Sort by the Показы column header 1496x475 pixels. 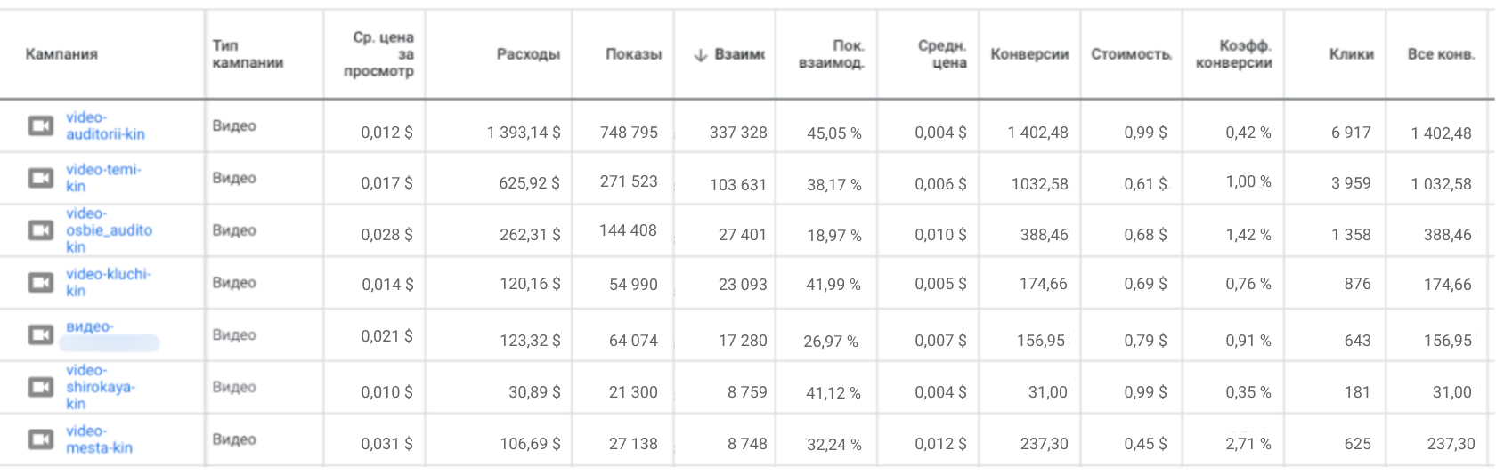pyautogui.click(x=634, y=54)
